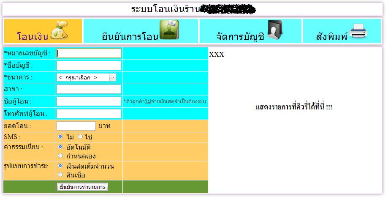
Task: Click the แสดงรายการที่คิวรี่ได้ที่นี่ text
Action: [294, 107]
